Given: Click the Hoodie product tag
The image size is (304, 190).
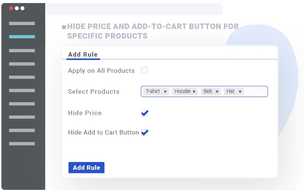Looking at the screenshot, I should (182, 92).
